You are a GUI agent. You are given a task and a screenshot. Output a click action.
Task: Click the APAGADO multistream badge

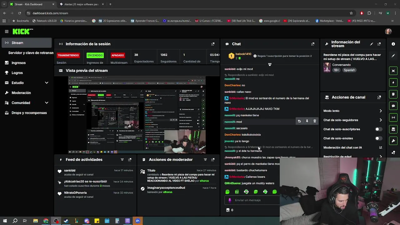click(118, 55)
